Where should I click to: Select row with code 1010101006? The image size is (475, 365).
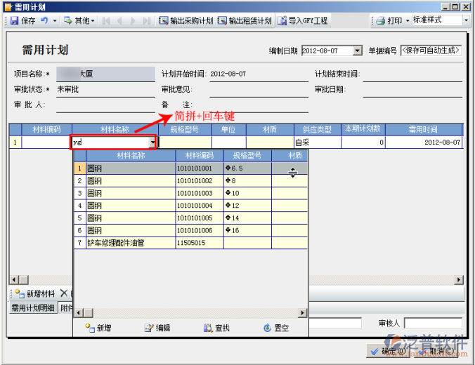coord(191,230)
